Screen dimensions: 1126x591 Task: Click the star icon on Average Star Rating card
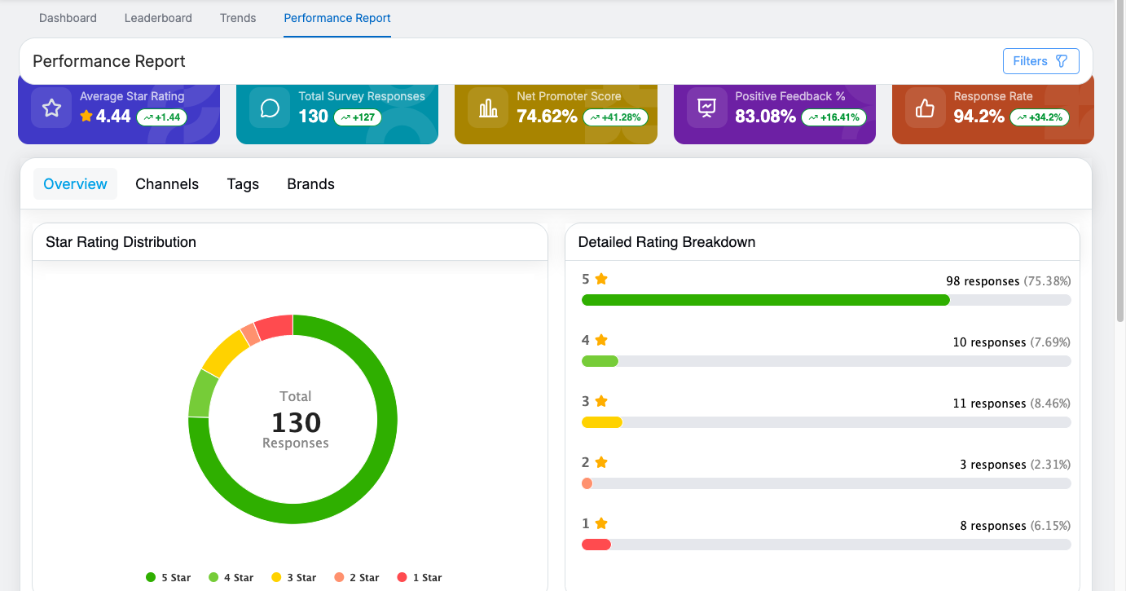[x=51, y=108]
